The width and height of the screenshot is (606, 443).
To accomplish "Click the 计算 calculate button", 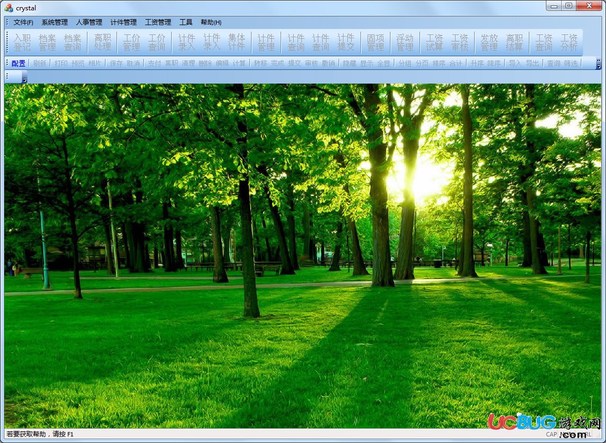I will pos(240,63).
